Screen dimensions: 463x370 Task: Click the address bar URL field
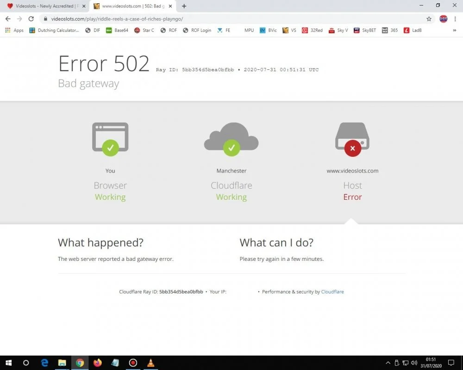click(x=236, y=19)
